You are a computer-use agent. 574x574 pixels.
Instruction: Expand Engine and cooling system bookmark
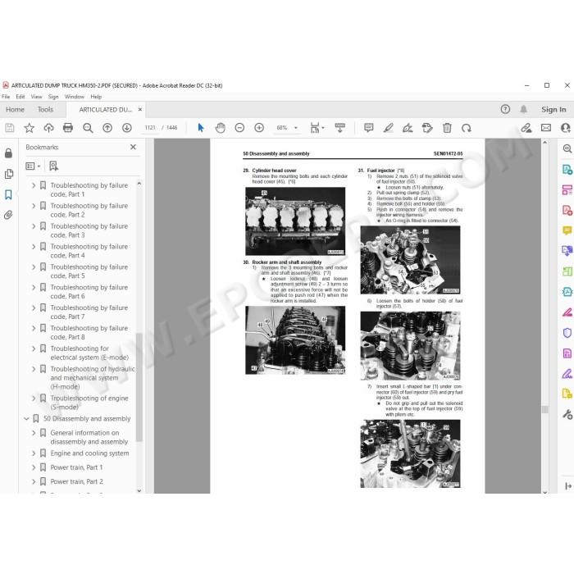34,453
